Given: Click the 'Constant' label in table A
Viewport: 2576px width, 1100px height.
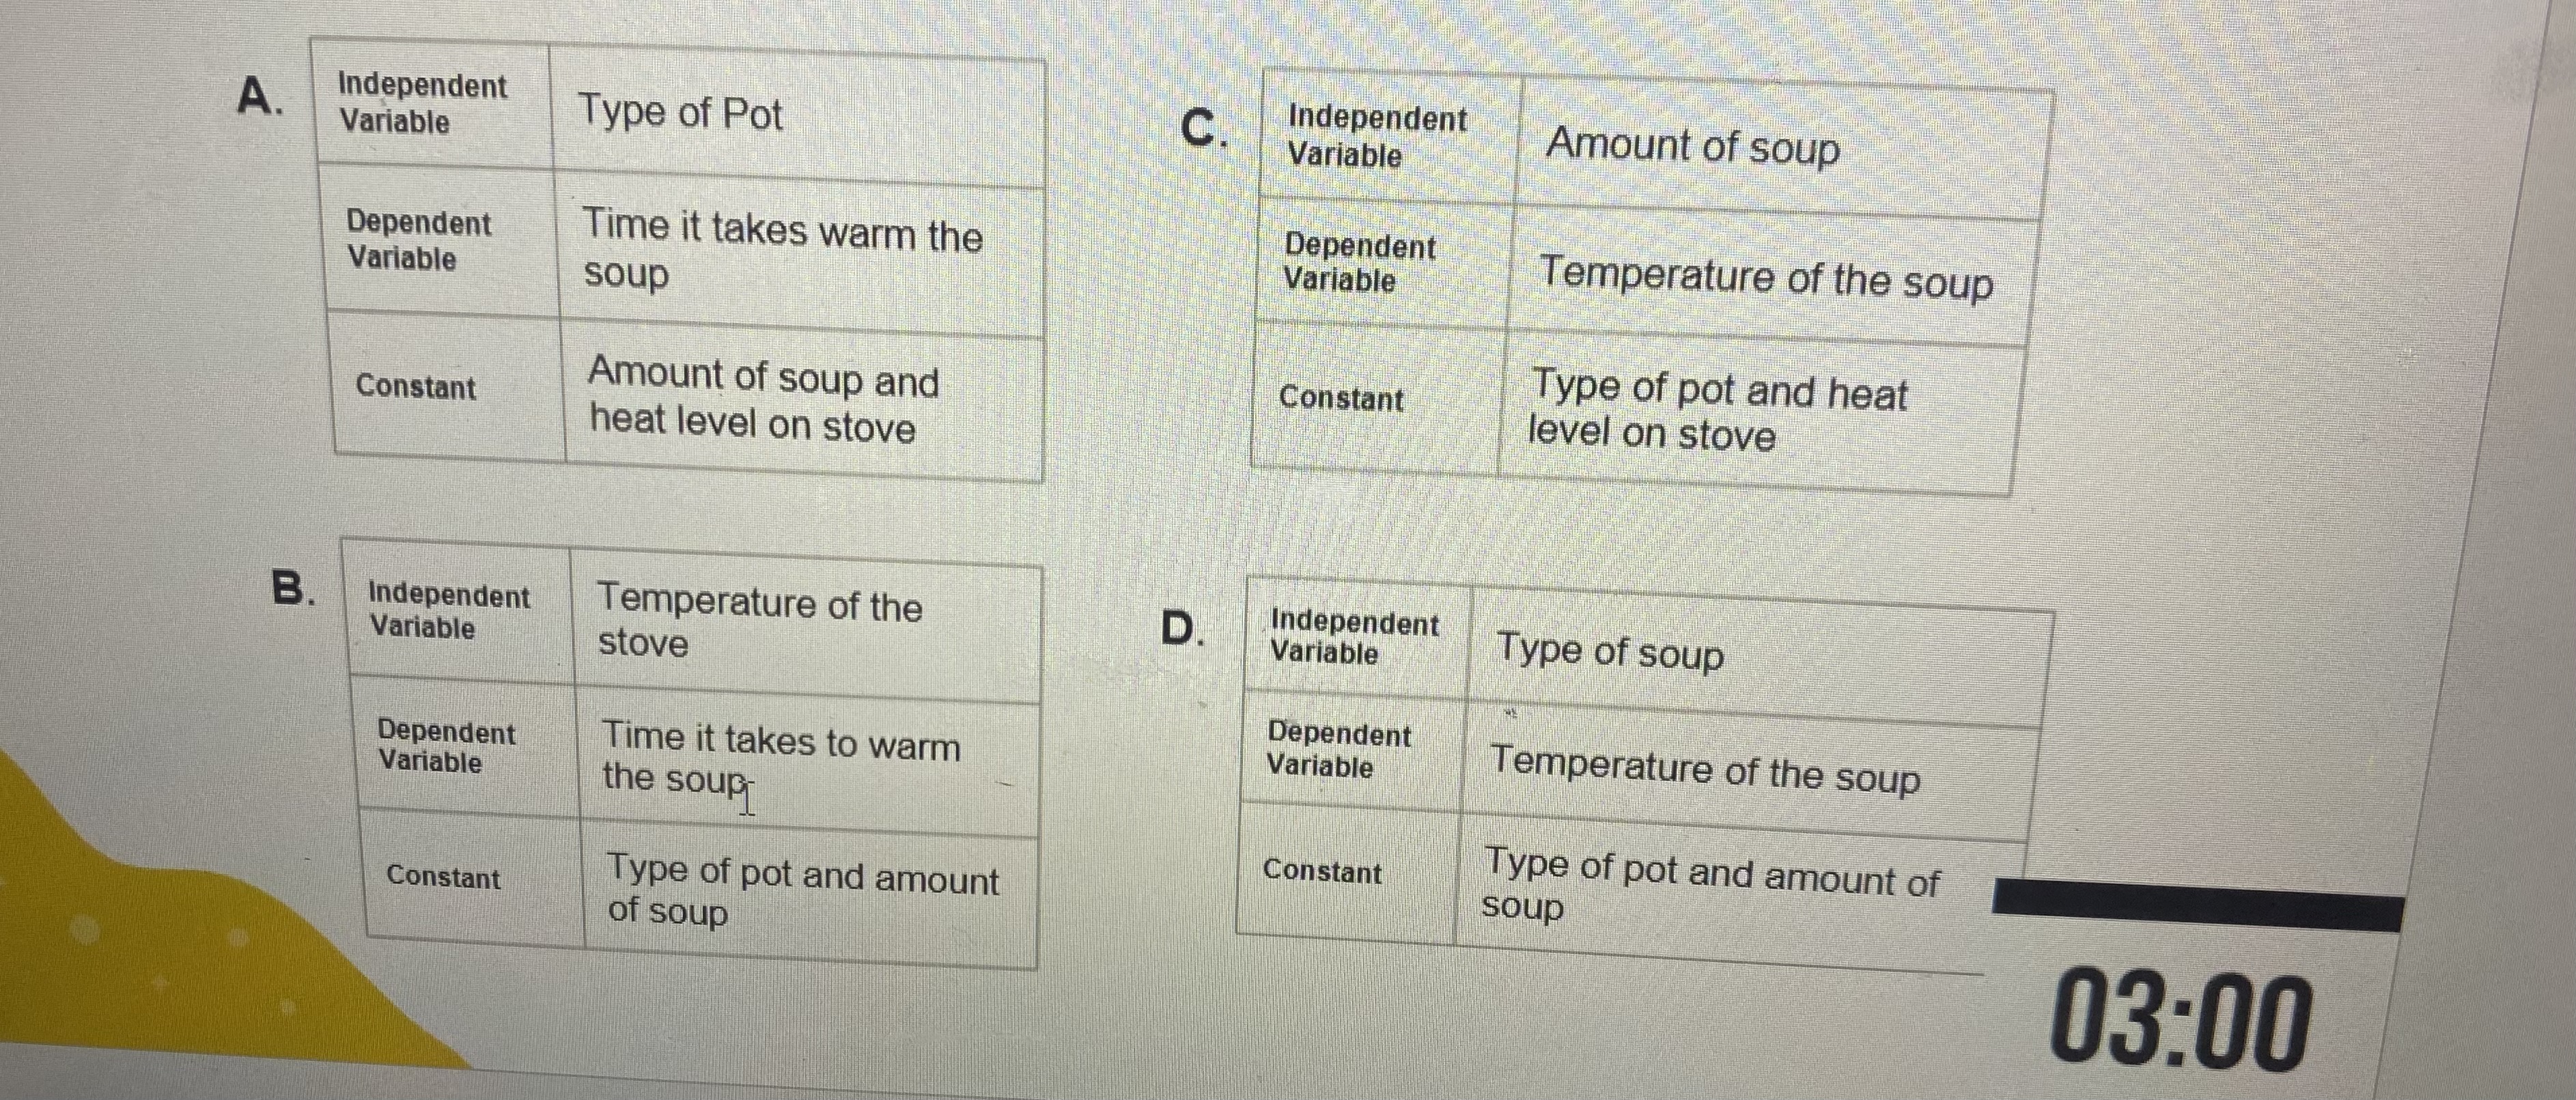Looking at the screenshot, I should (x=415, y=386).
